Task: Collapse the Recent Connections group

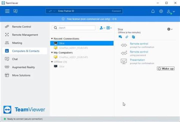Action: tap(52, 39)
